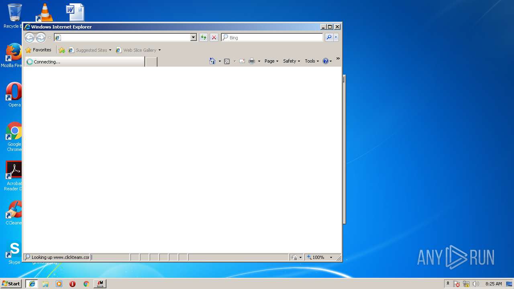Select the Connecting tab
The image size is (514, 289).
coord(84,62)
